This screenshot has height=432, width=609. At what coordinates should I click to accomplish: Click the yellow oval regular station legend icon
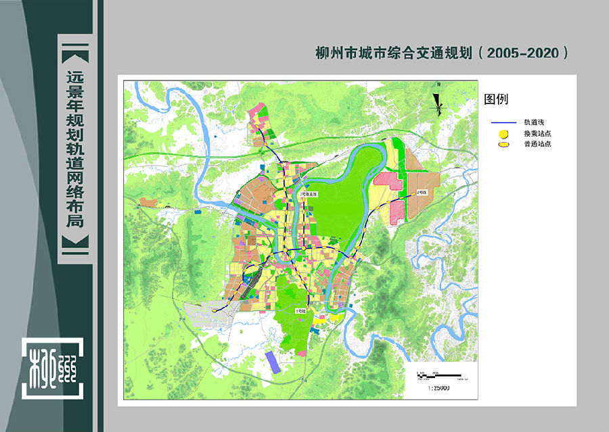503,145
